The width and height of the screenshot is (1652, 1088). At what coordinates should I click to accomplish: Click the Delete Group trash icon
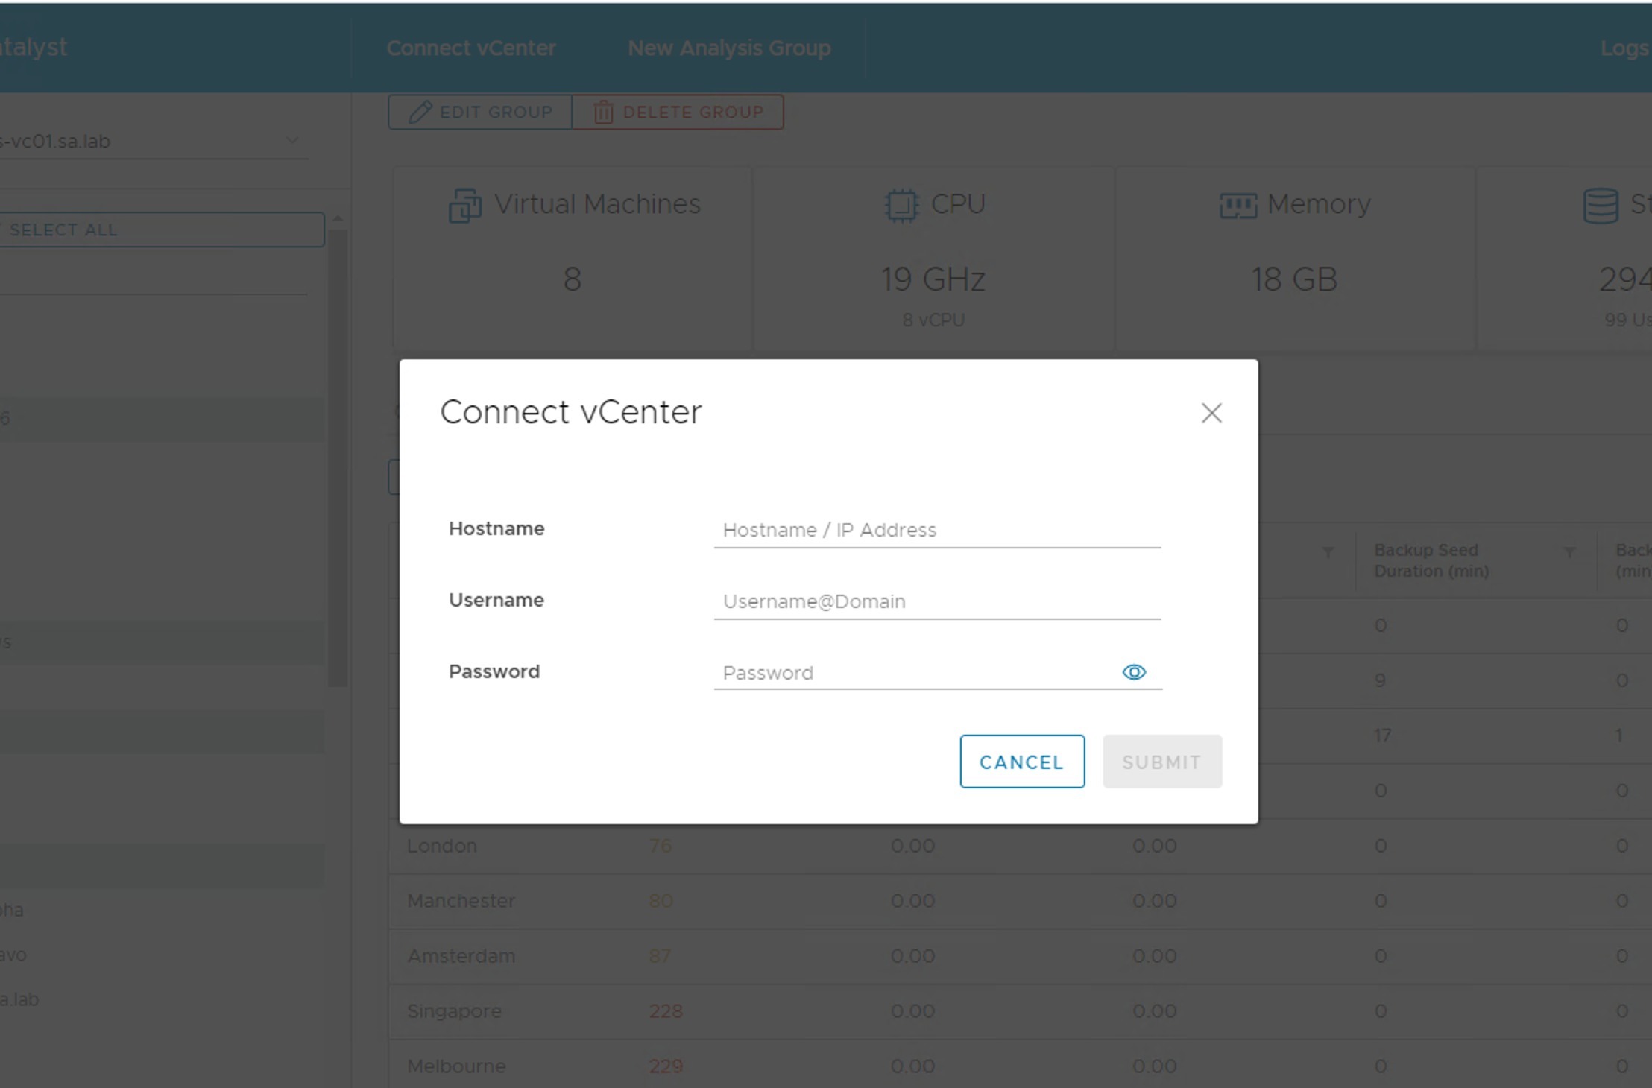pos(603,112)
